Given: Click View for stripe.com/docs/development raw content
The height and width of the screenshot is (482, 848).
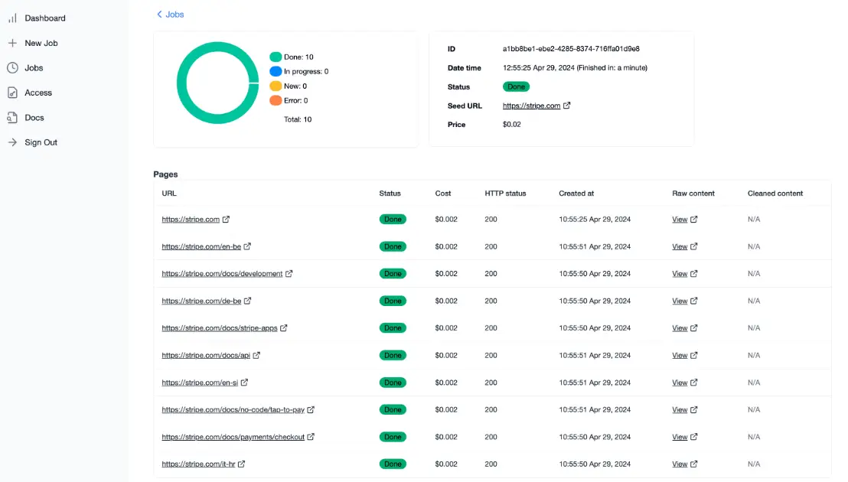Looking at the screenshot, I should click(x=681, y=273).
